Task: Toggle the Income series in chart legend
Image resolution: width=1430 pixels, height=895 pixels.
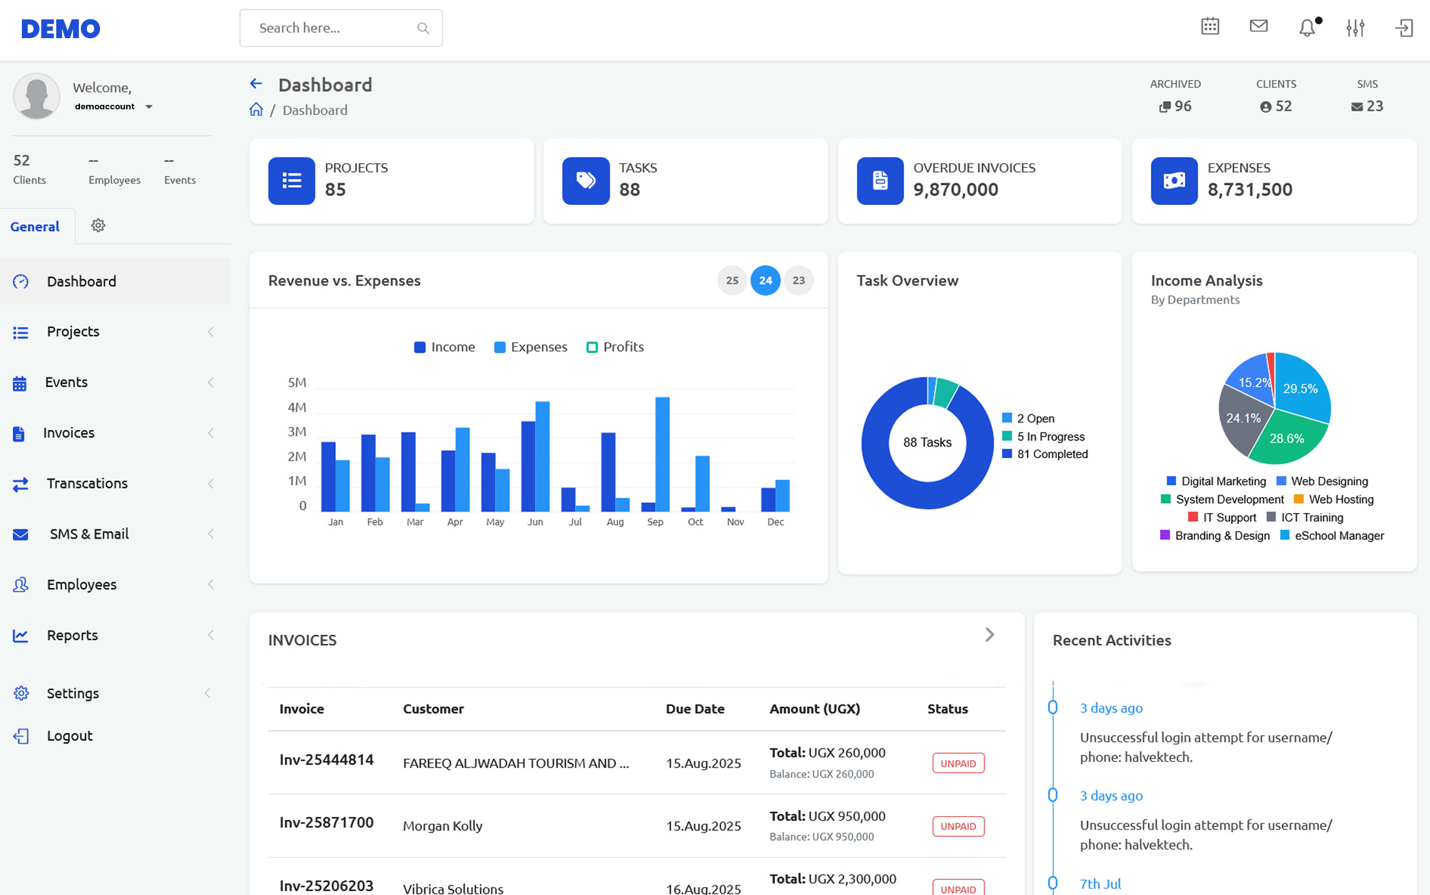Action: point(444,347)
